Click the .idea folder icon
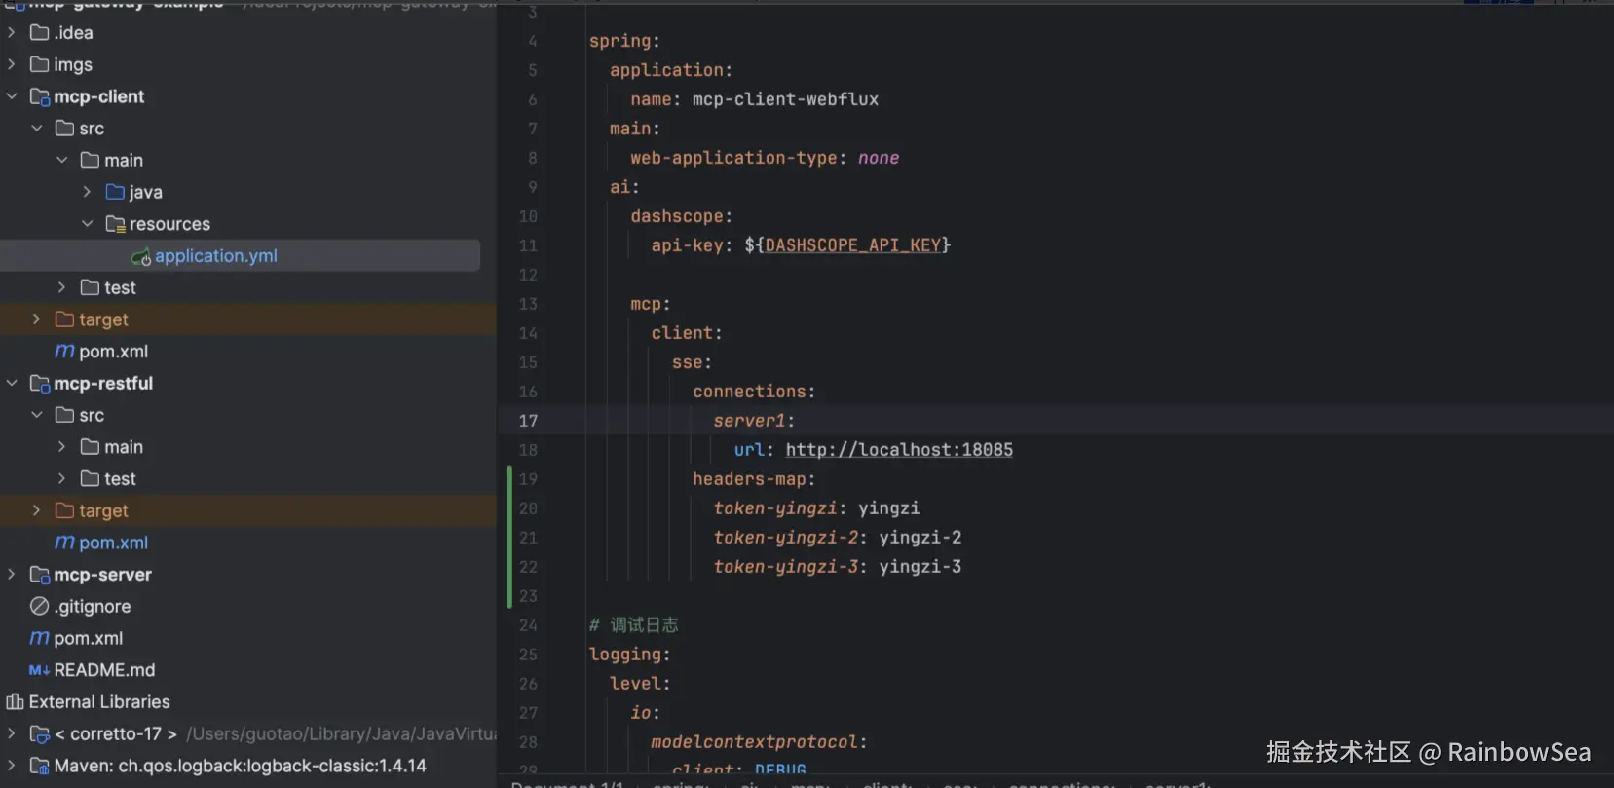 (x=40, y=33)
